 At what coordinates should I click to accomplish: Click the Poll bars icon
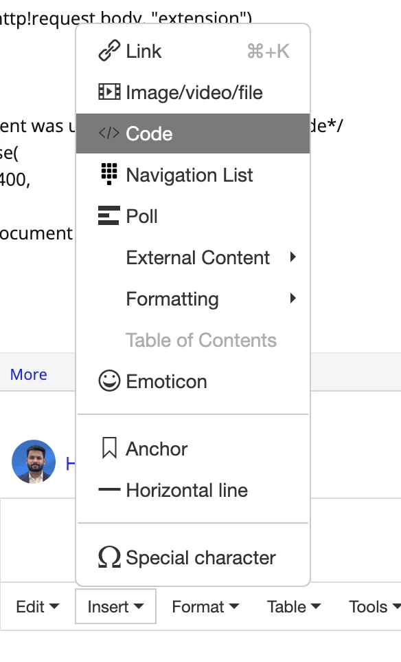[x=108, y=215]
